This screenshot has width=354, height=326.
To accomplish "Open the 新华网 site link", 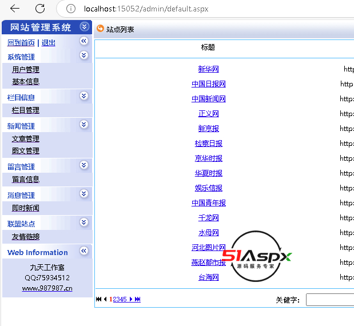I will [x=208, y=69].
